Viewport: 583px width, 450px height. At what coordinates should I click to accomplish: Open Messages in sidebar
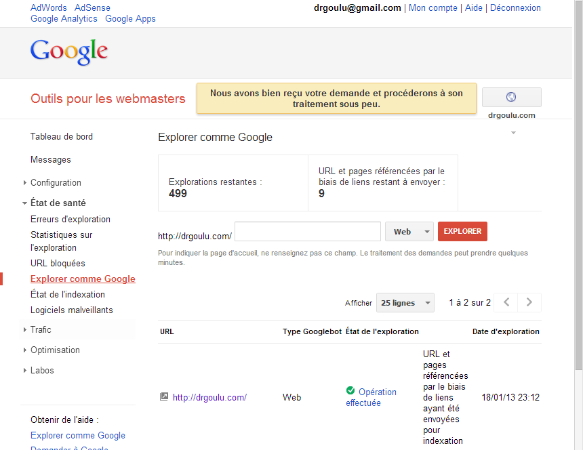click(51, 160)
